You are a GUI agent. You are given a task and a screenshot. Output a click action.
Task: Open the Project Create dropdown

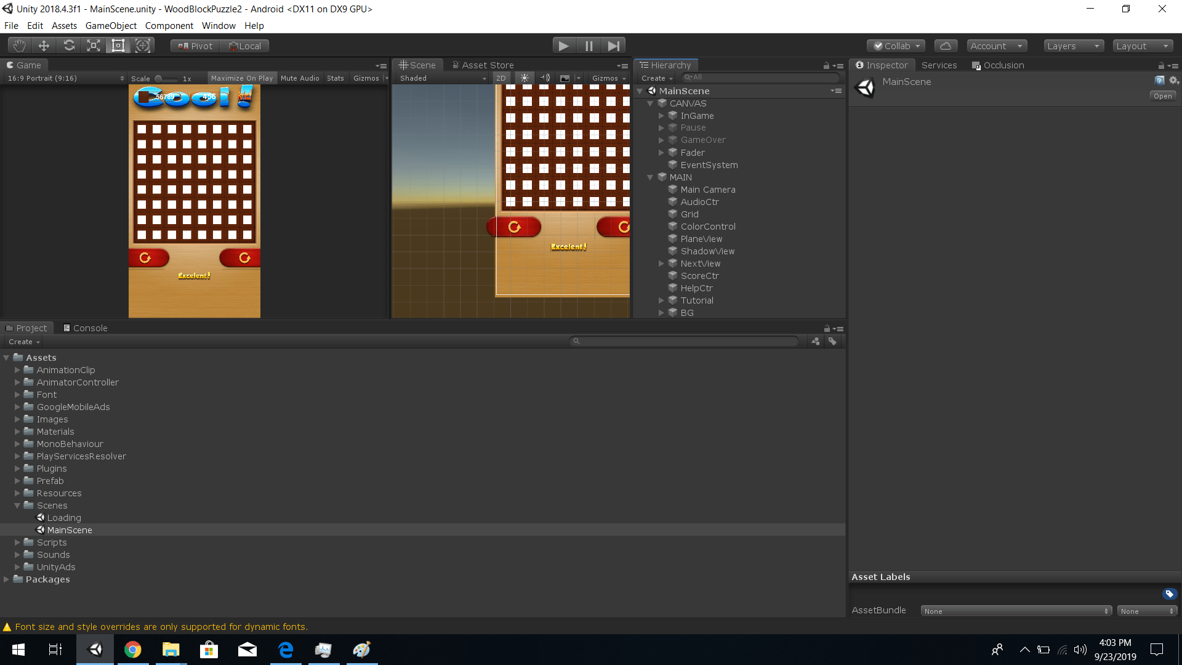[24, 342]
